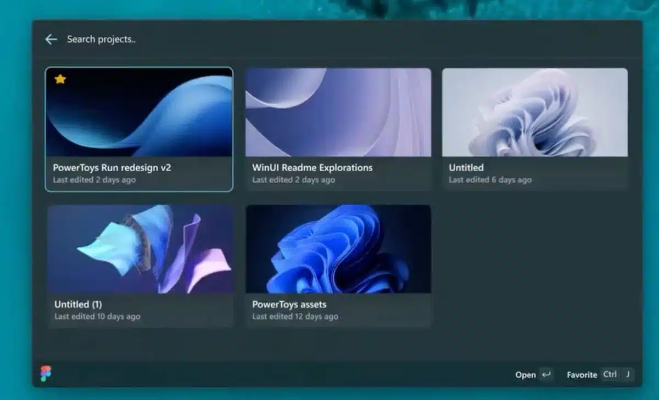659x400 pixels.
Task: Open the Untitled (1) project thumbnail
Action: pyautogui.click(x=140, y=249)
